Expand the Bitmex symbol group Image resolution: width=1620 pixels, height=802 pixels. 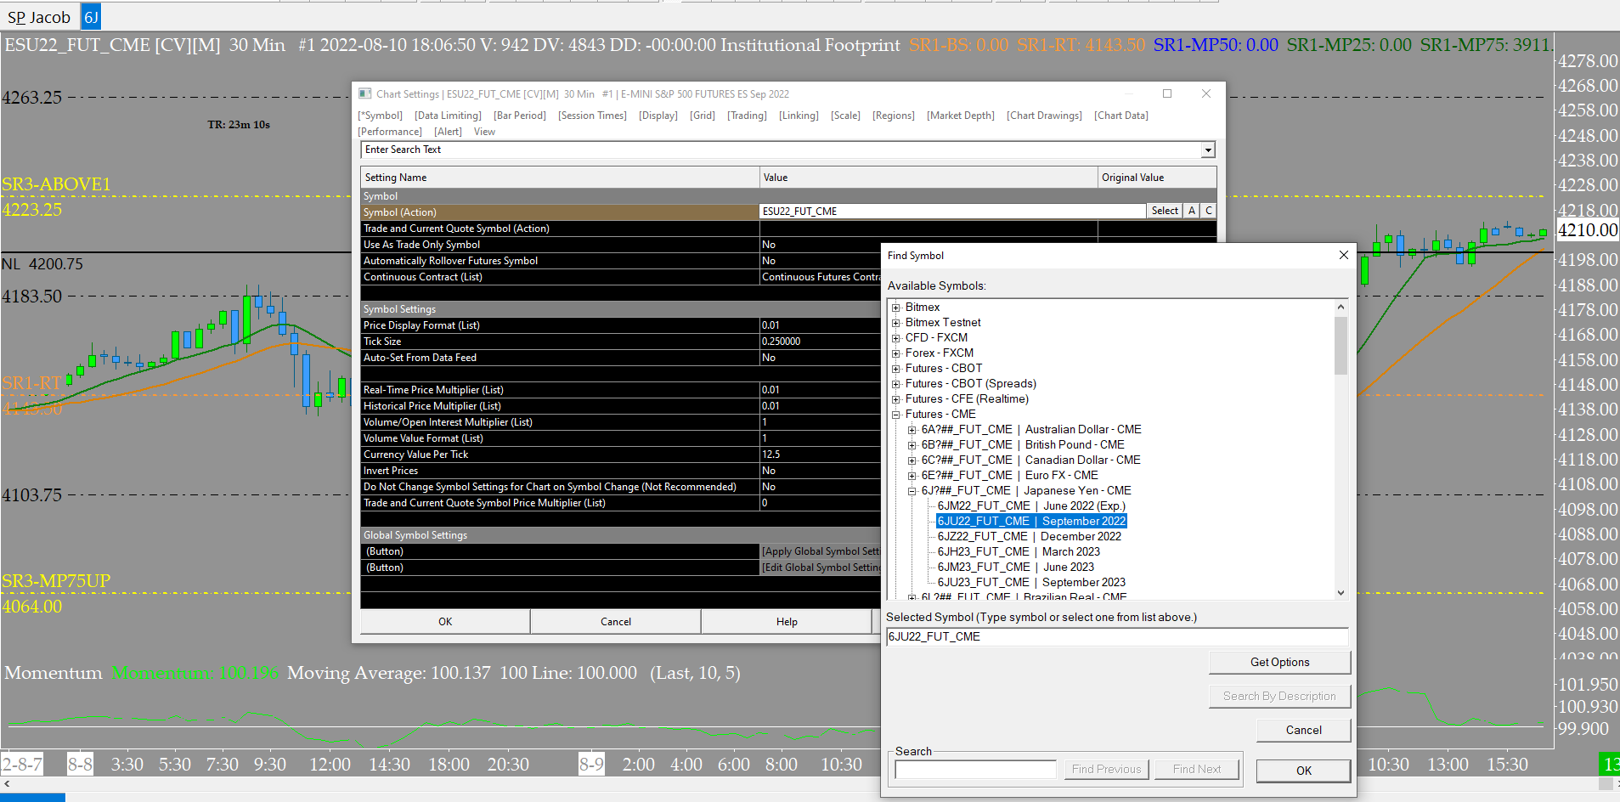click(x=895, y=308)
